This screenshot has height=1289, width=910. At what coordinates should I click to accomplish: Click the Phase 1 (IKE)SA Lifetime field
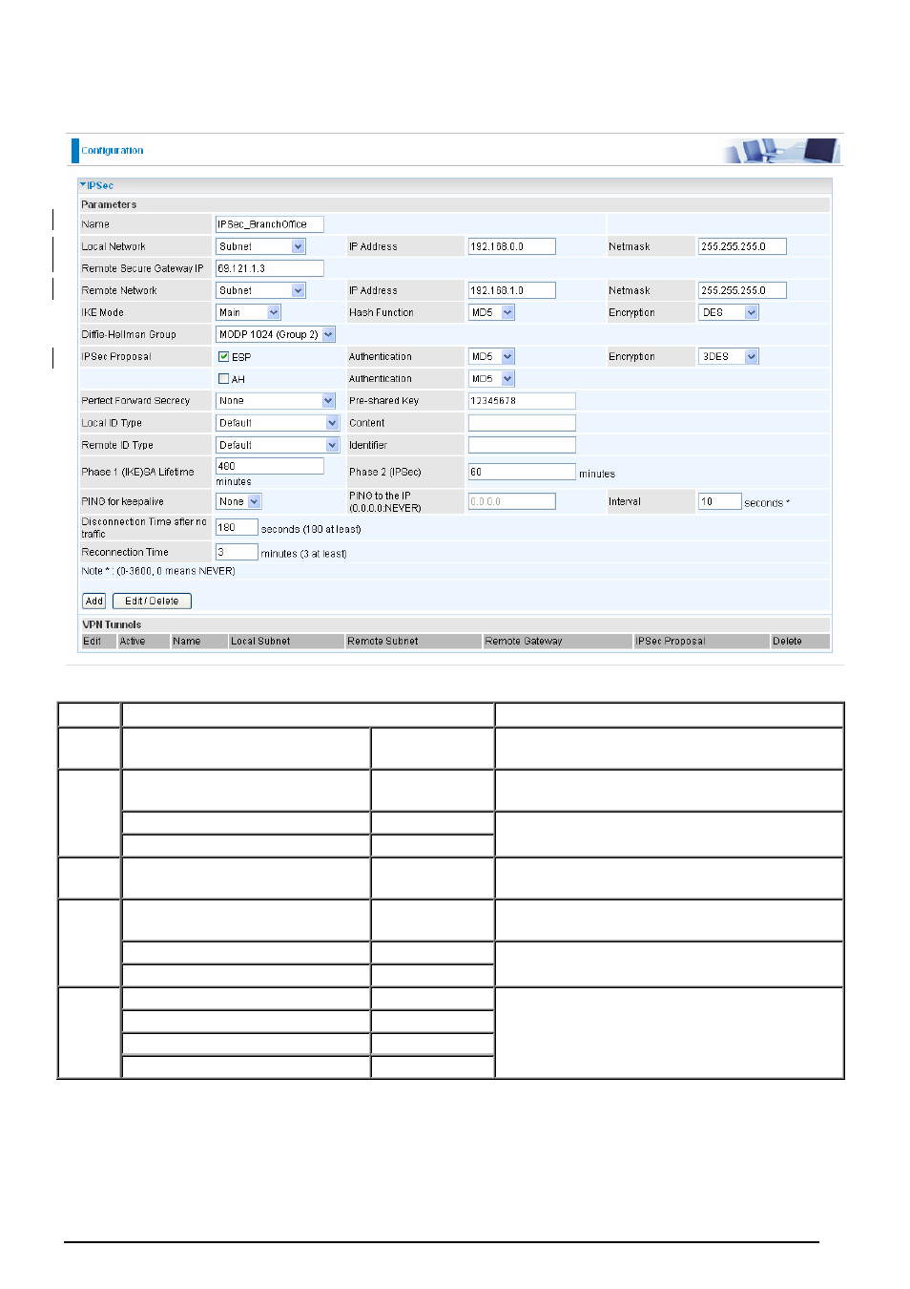(x=270, y=466)
